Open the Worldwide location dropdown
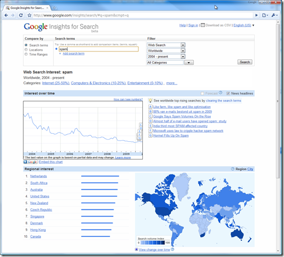Viewport: 284px width, 257px height. (x=166, y=51)
